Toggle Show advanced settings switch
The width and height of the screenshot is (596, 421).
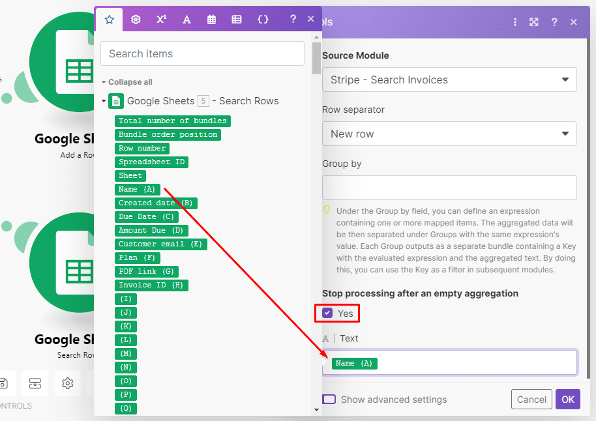[x=329, y=399]
